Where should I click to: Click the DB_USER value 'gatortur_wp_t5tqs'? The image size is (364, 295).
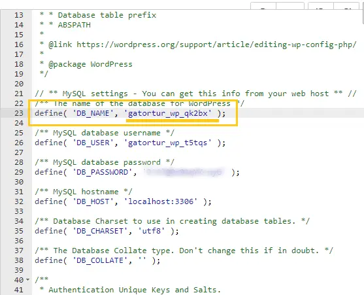point(167,143)
